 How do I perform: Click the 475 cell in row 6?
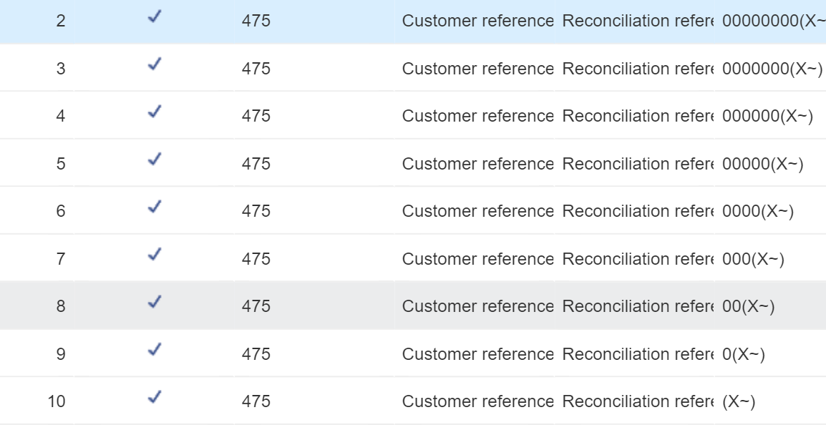tap(314, 210)
